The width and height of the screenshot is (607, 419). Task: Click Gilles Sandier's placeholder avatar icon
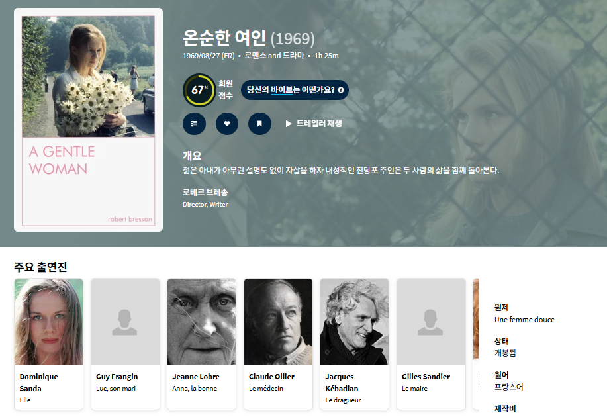430,322
